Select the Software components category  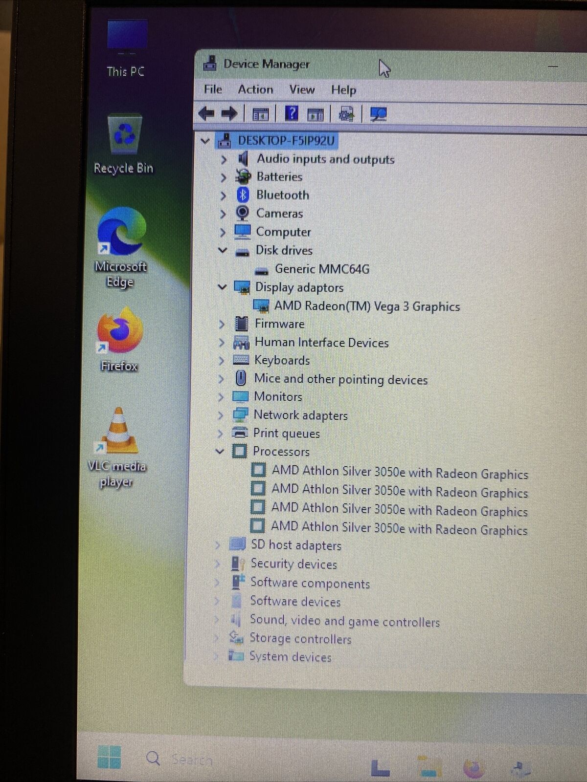[310, 583]
